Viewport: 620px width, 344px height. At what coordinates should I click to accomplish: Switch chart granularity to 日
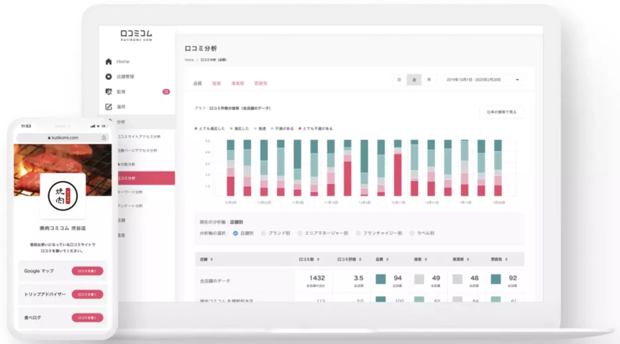(399, 80)
